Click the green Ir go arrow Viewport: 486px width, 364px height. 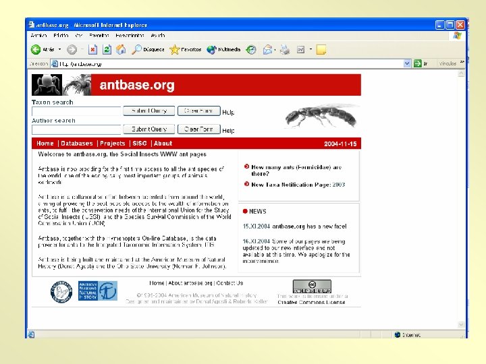(x=418, y=63)
